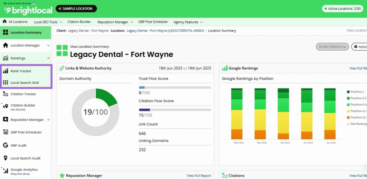Click the last Jun 2025 ranking bar

(x=330, y=114)
